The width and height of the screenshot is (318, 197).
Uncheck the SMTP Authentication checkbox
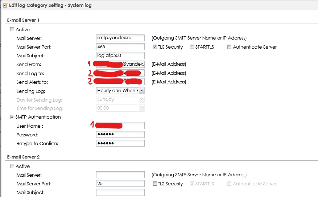[x=12, y=117]
